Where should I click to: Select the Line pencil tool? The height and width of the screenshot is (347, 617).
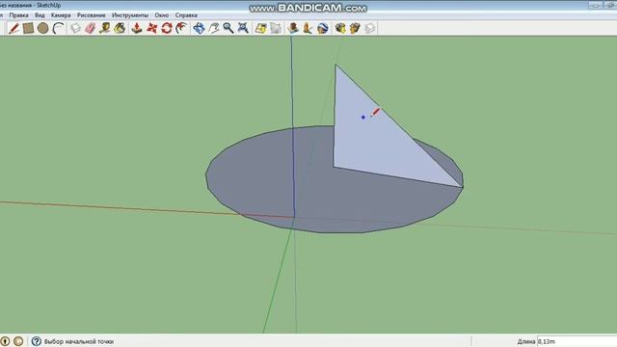tap(13, 28)
